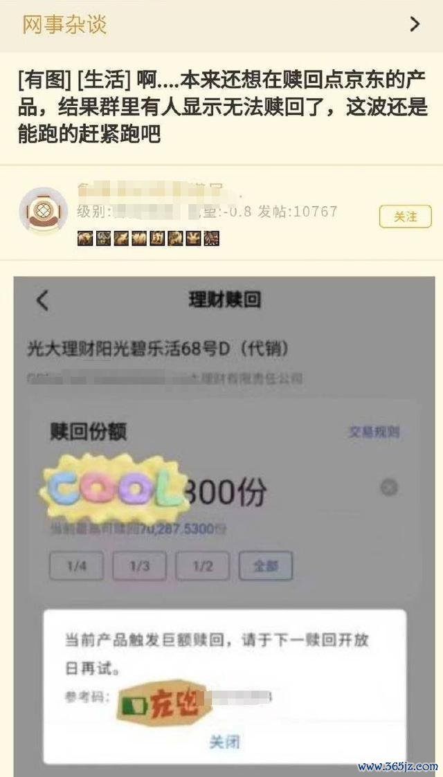Follow the poster with the 关注 button

point(406,217)
